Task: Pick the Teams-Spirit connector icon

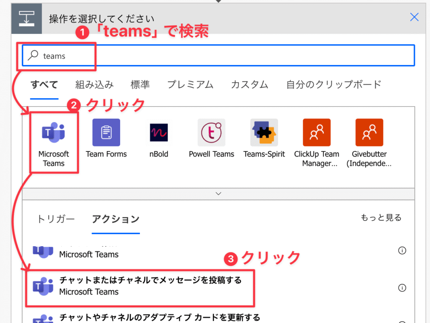Action: tap(264, 133)
